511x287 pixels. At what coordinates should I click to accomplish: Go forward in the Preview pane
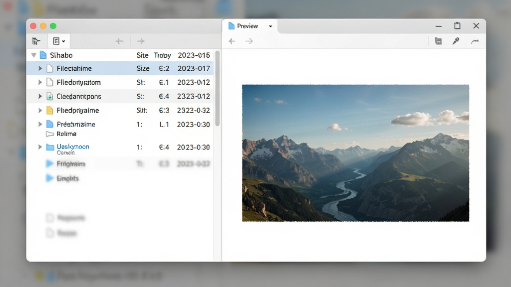(x=249, y=41)
